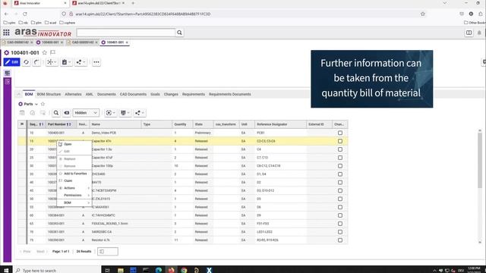Tick the checkbox in sequence 35 row
The image size is (486, 273).
[340, 174]
